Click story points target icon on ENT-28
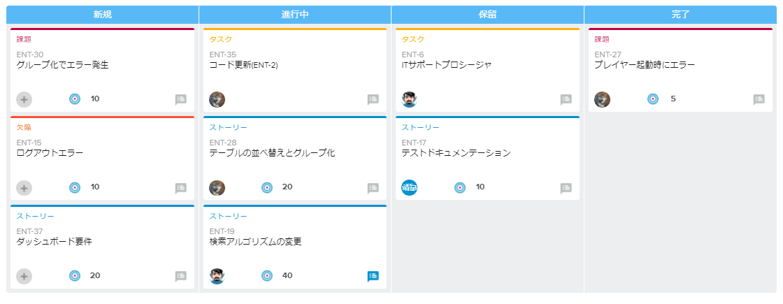This screenshot has width=783, height=304. pos(266,187)
